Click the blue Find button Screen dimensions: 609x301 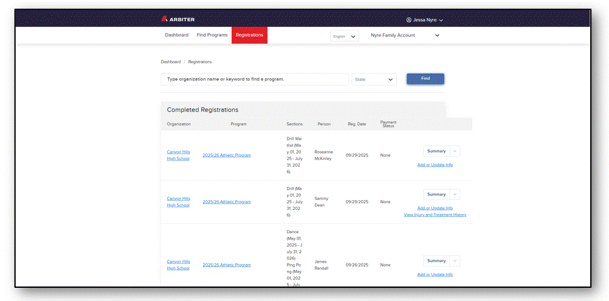point(425,79)
